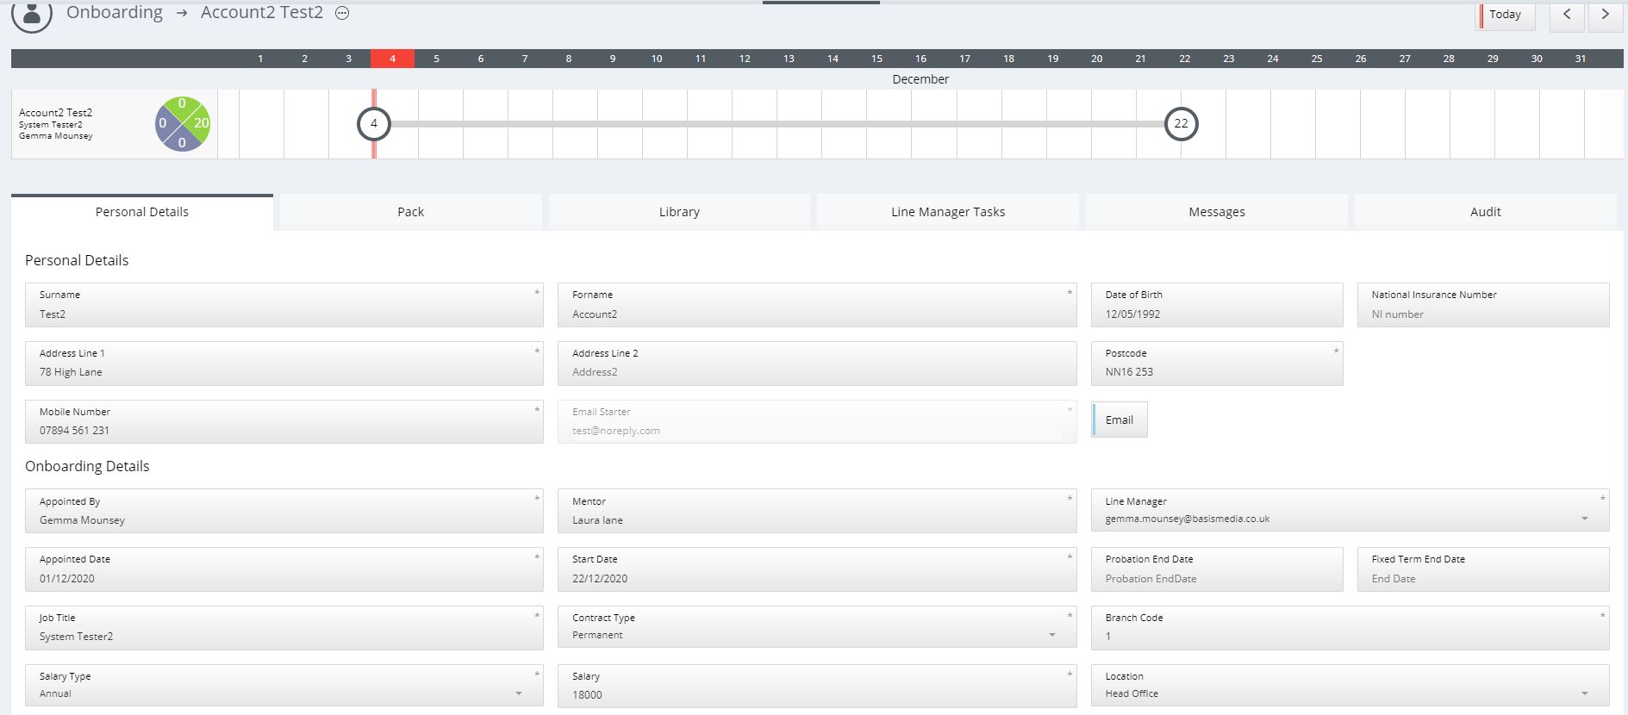Click the task status pie chart icon
1628x715 pixels.
click(x=182, y=124)
